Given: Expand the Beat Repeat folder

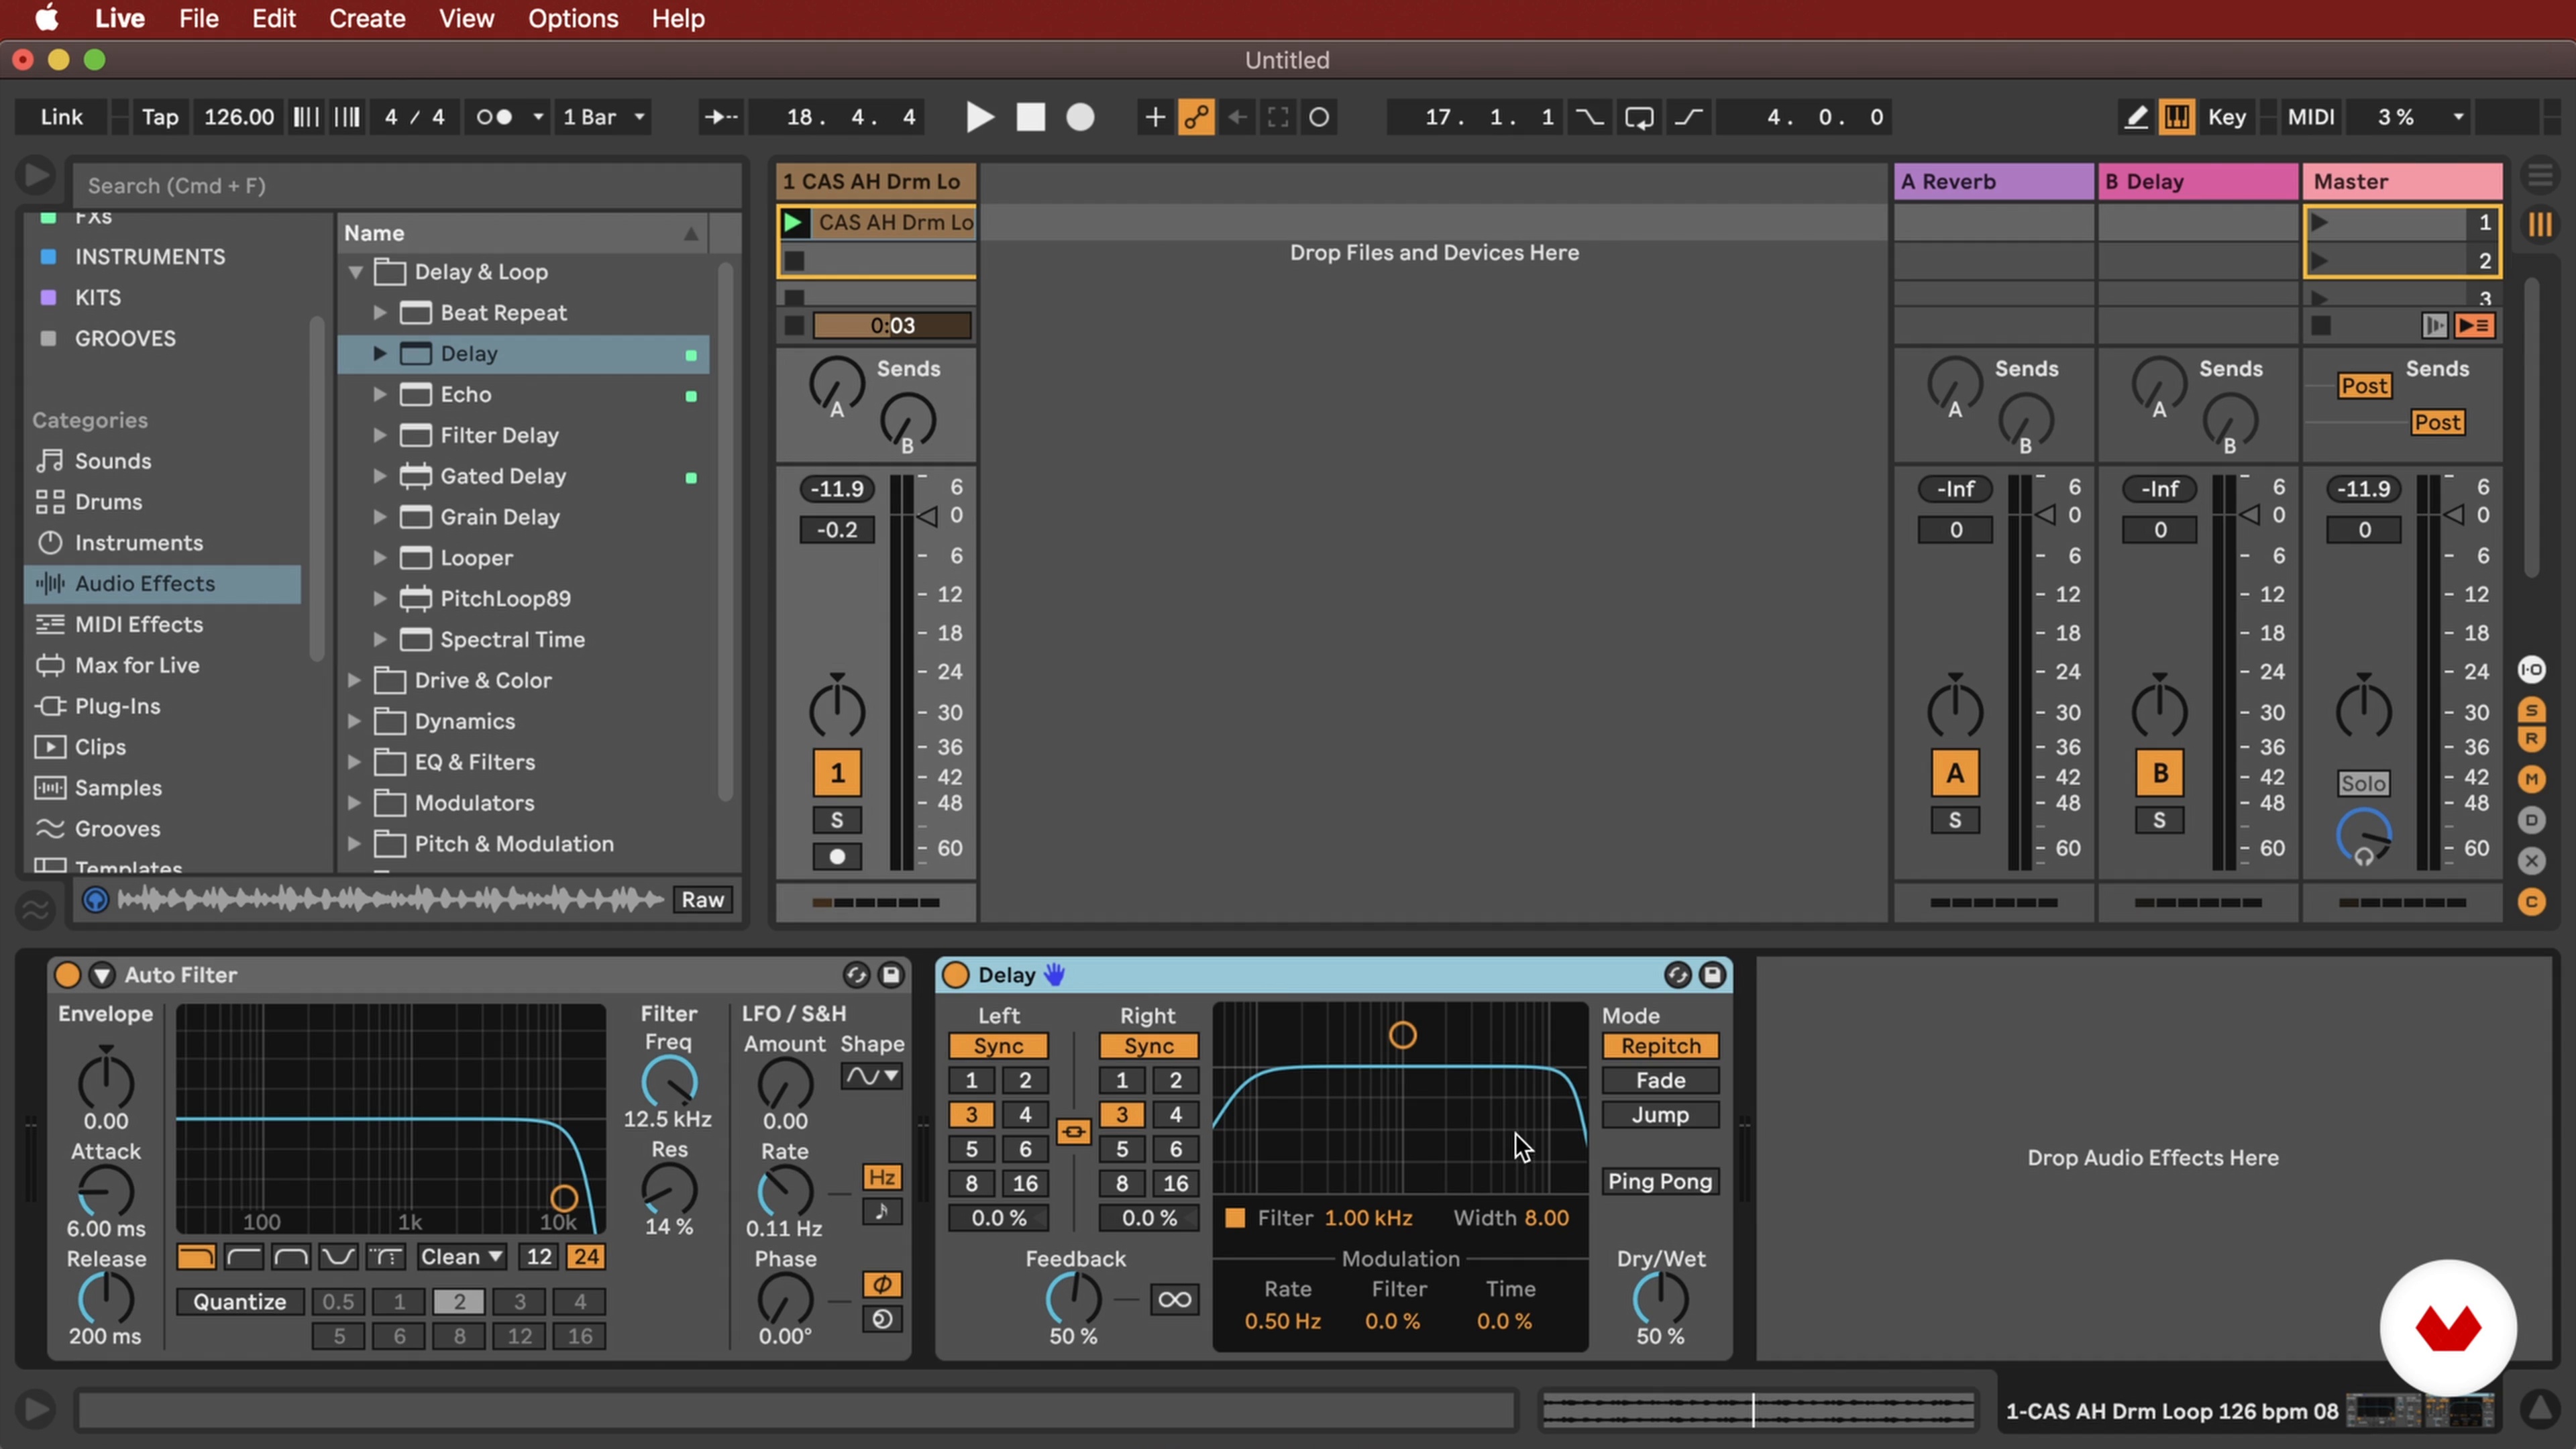Looking at the screenshot, I should 380,313.
